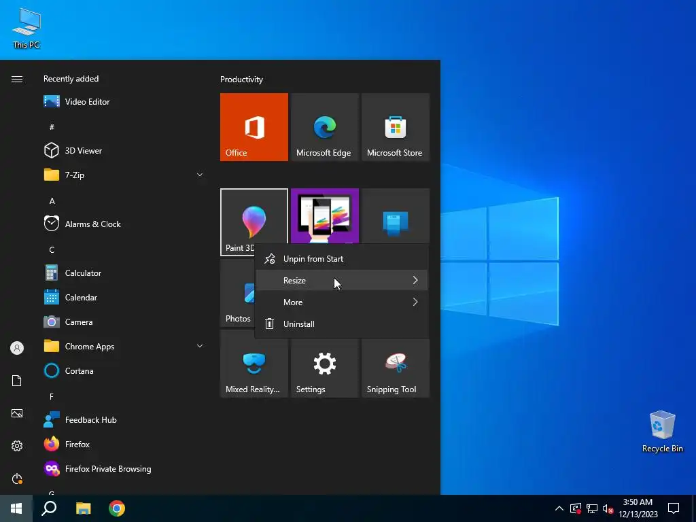Expand the Resize submenu arrow
This screenshot has width=696, height=522.
click(415, 280)
